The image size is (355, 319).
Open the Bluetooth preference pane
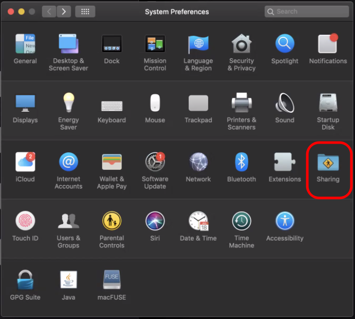pos(242,163)
